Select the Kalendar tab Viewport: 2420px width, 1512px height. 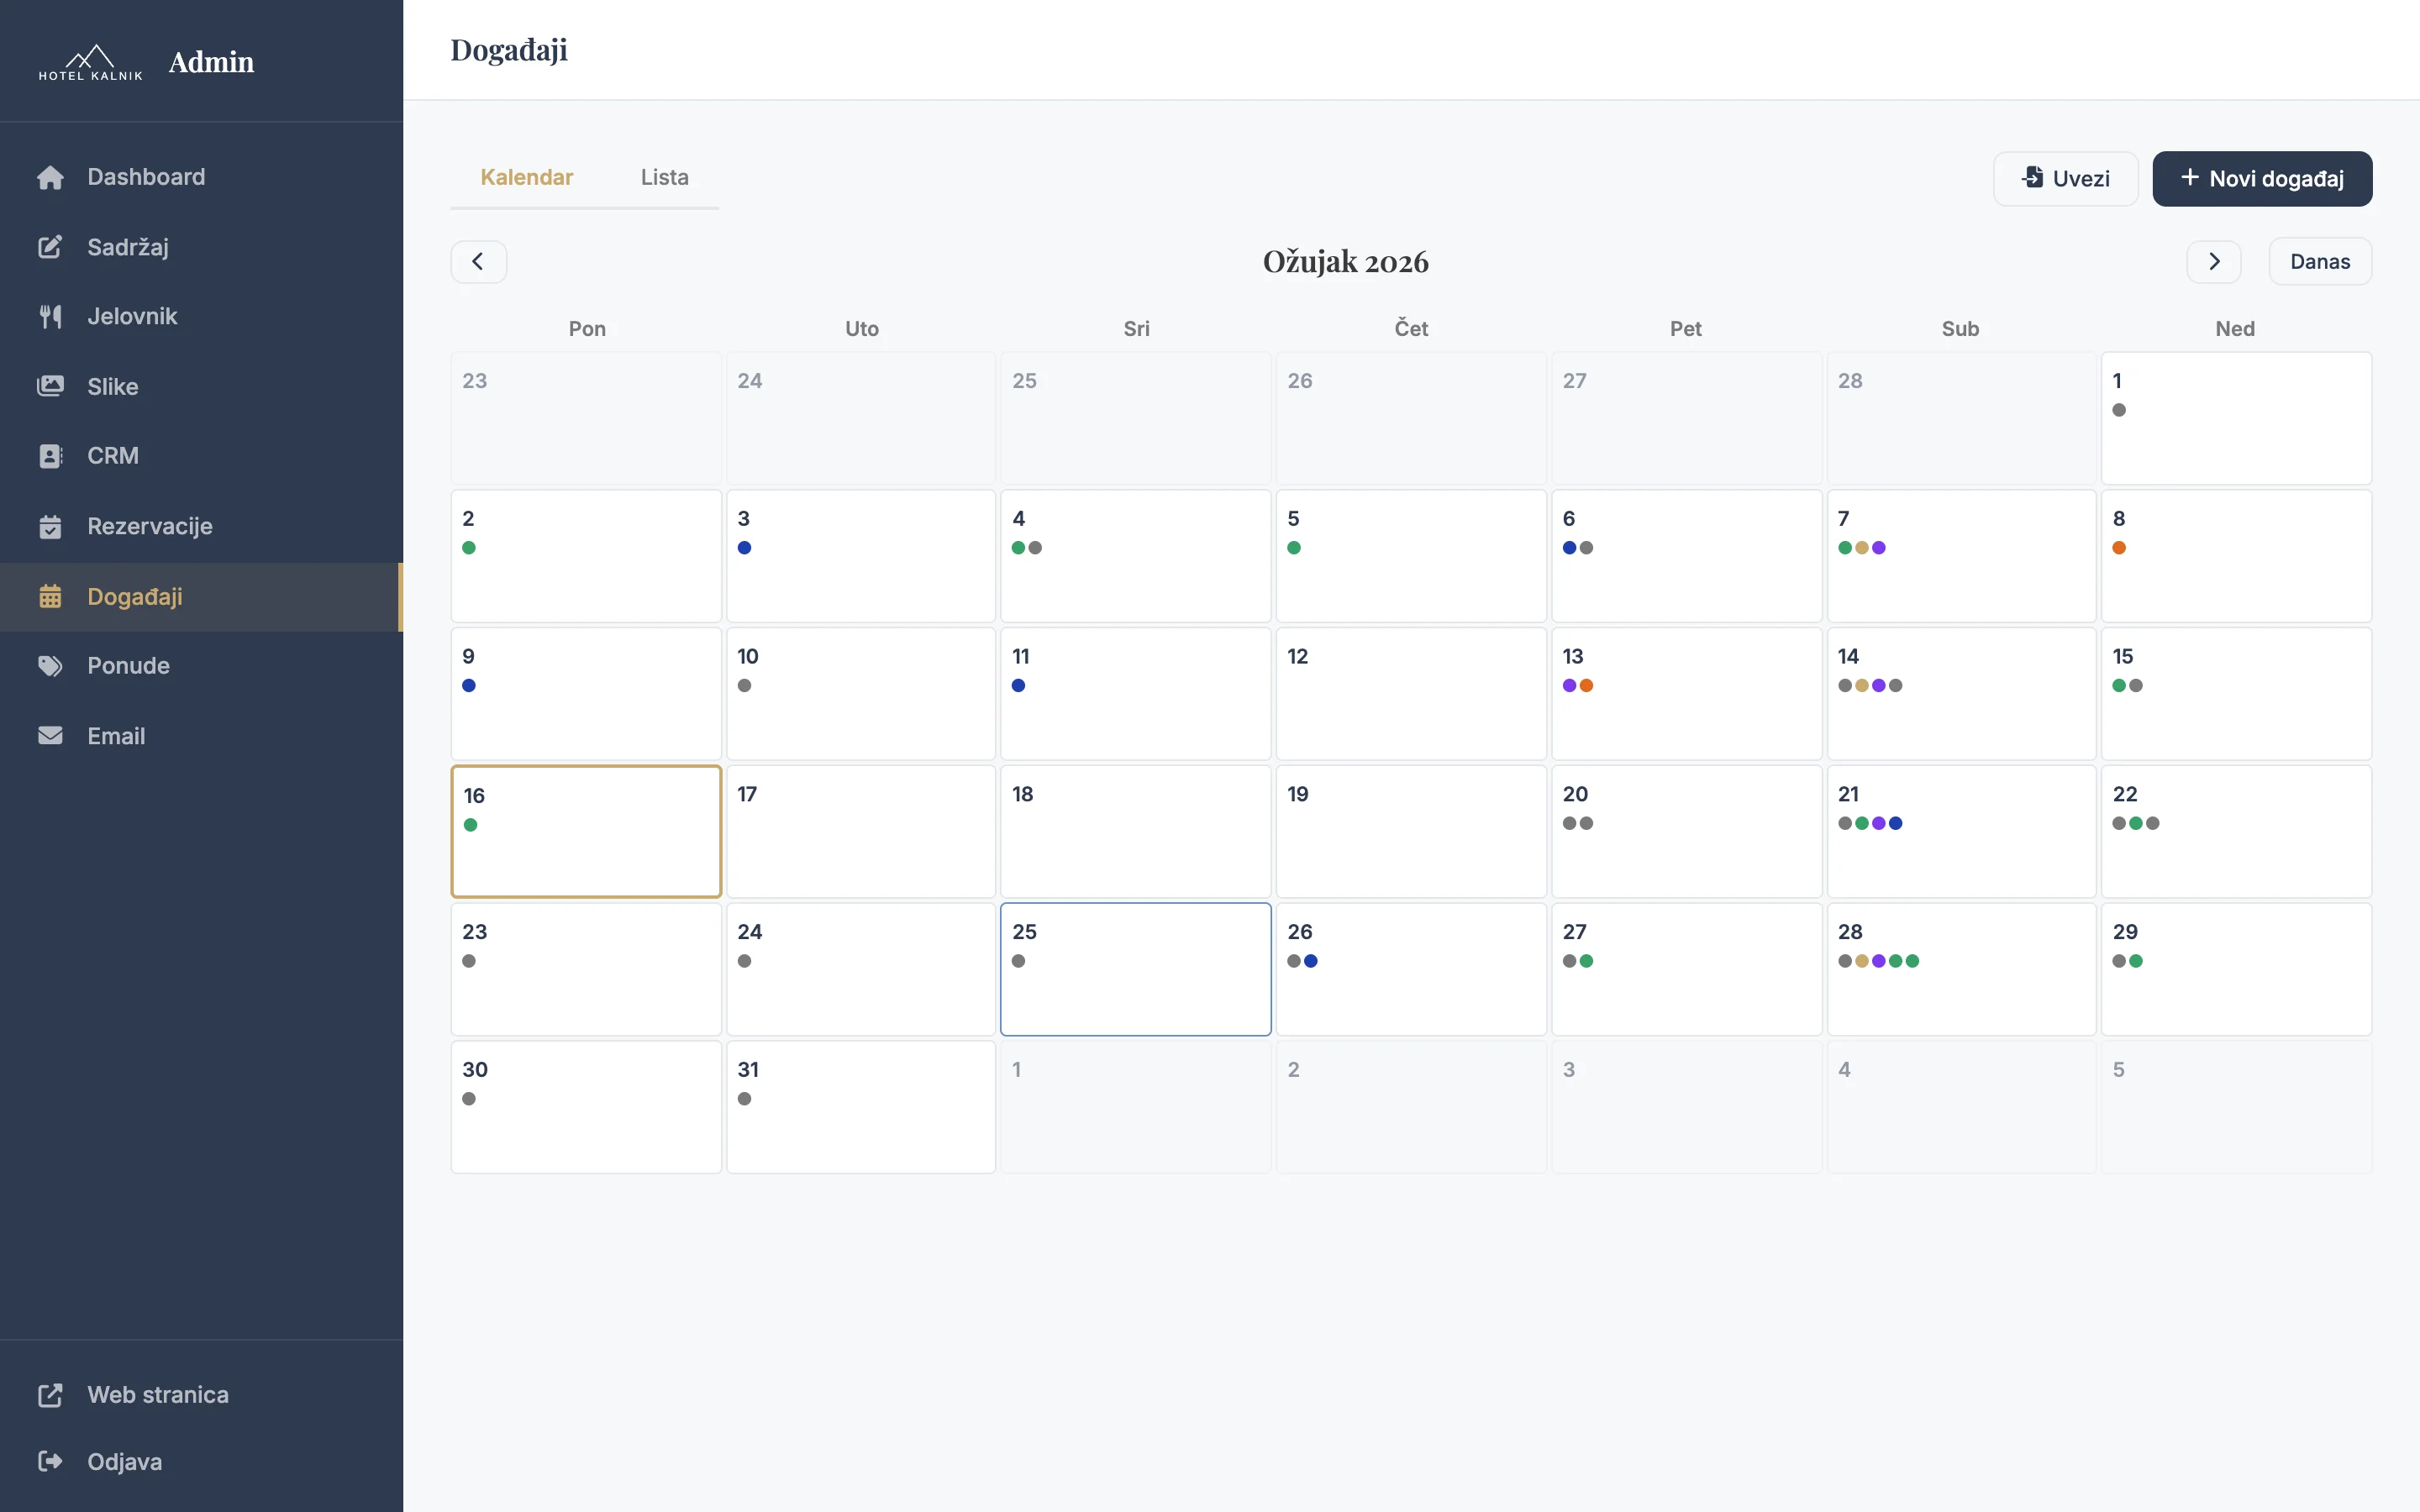[x=526, y=178]
